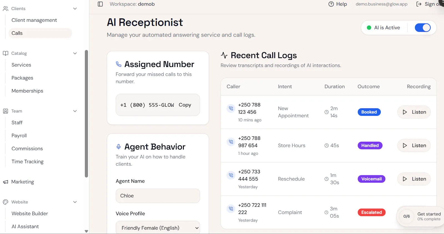Click the Marketing megaphone icon
Viewport: 444px width, 234px height.
6,182
